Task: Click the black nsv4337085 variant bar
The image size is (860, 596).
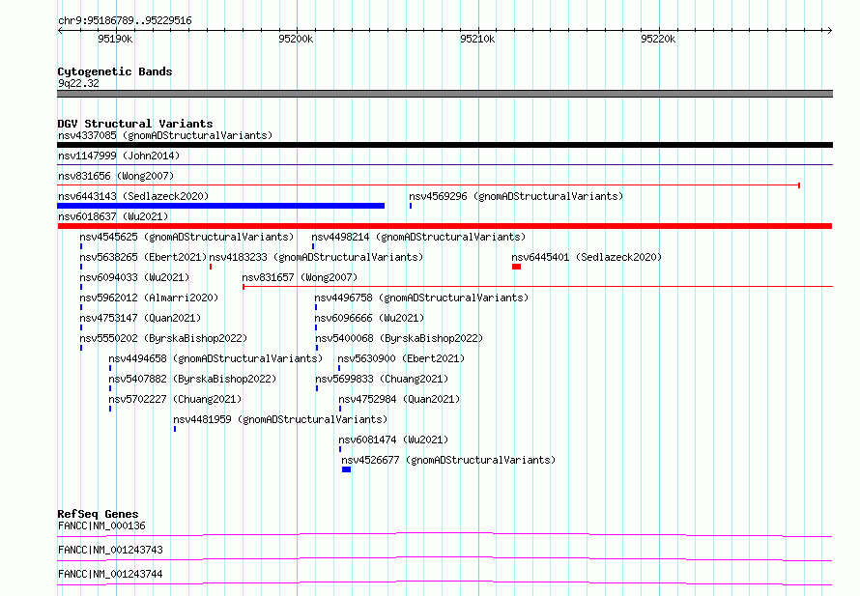Action: (x=444, y=145)
